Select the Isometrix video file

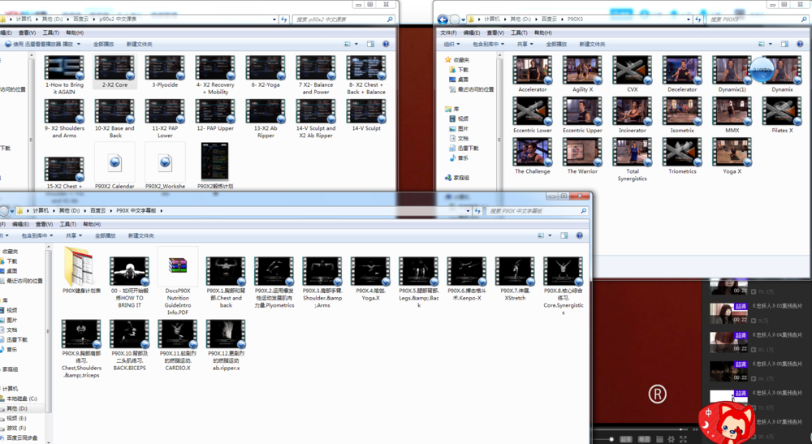682,115
